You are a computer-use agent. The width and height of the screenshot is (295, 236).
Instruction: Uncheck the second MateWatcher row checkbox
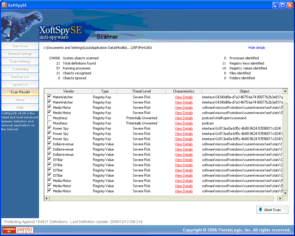click(49, 102)
